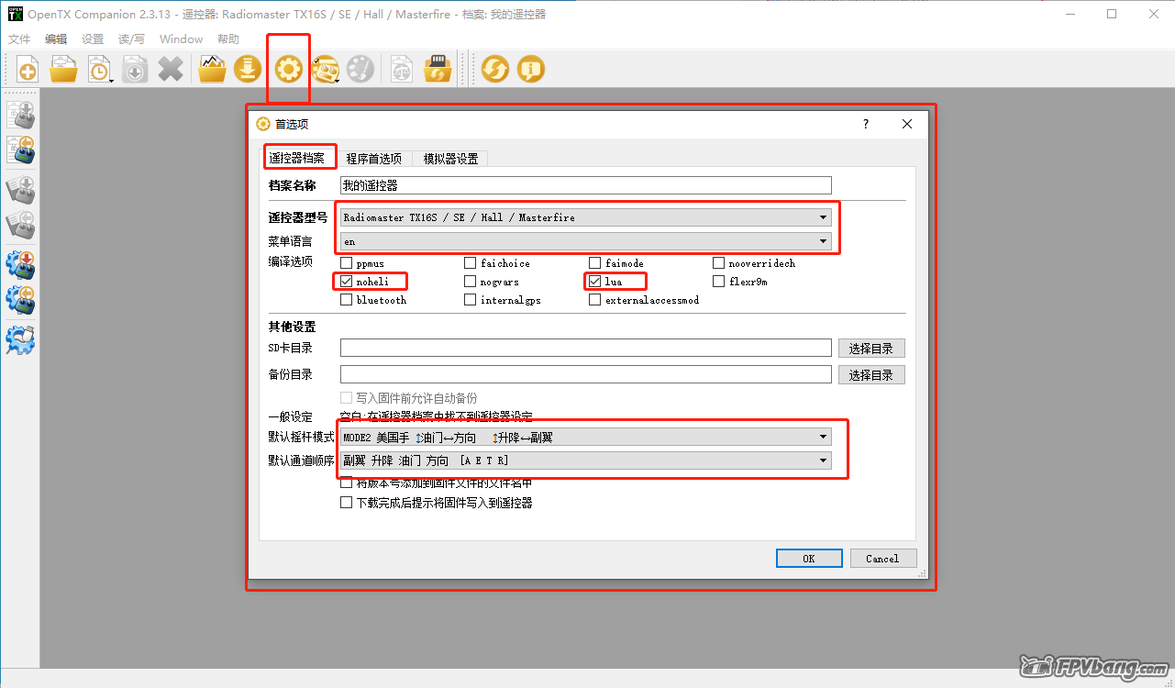Click the folder-with-chart logs toolbar icon
1175x688 pixels.
tap(212, 70)
